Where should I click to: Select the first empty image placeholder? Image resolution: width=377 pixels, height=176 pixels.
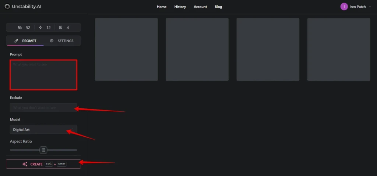[x=127, y=49]
